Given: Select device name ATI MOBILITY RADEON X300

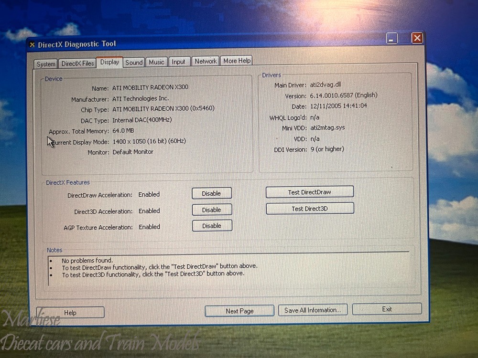Looking at the screenshot, I should pos(150,87).
